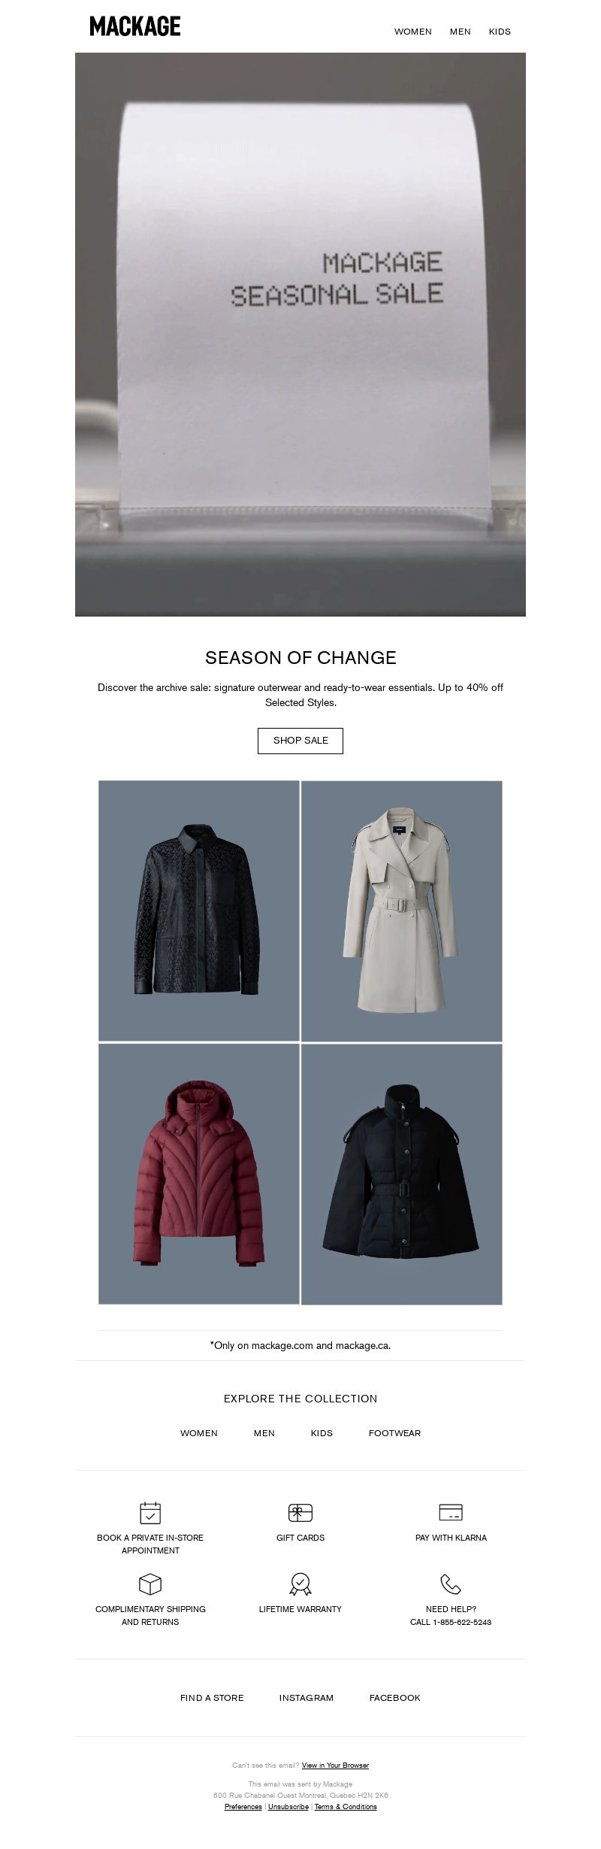Open the black cape coat image
601x1849 pixels.
(x=402, y=1174)
